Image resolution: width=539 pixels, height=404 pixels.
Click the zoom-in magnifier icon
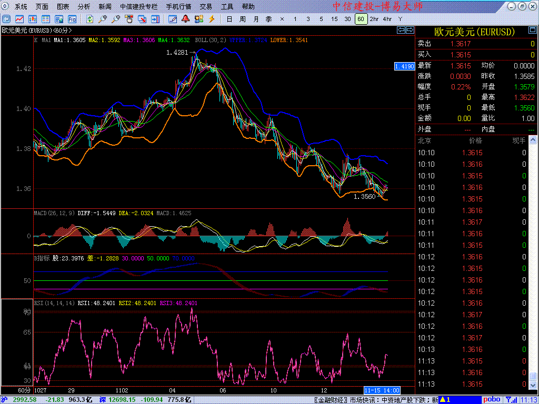coord(103,19)
